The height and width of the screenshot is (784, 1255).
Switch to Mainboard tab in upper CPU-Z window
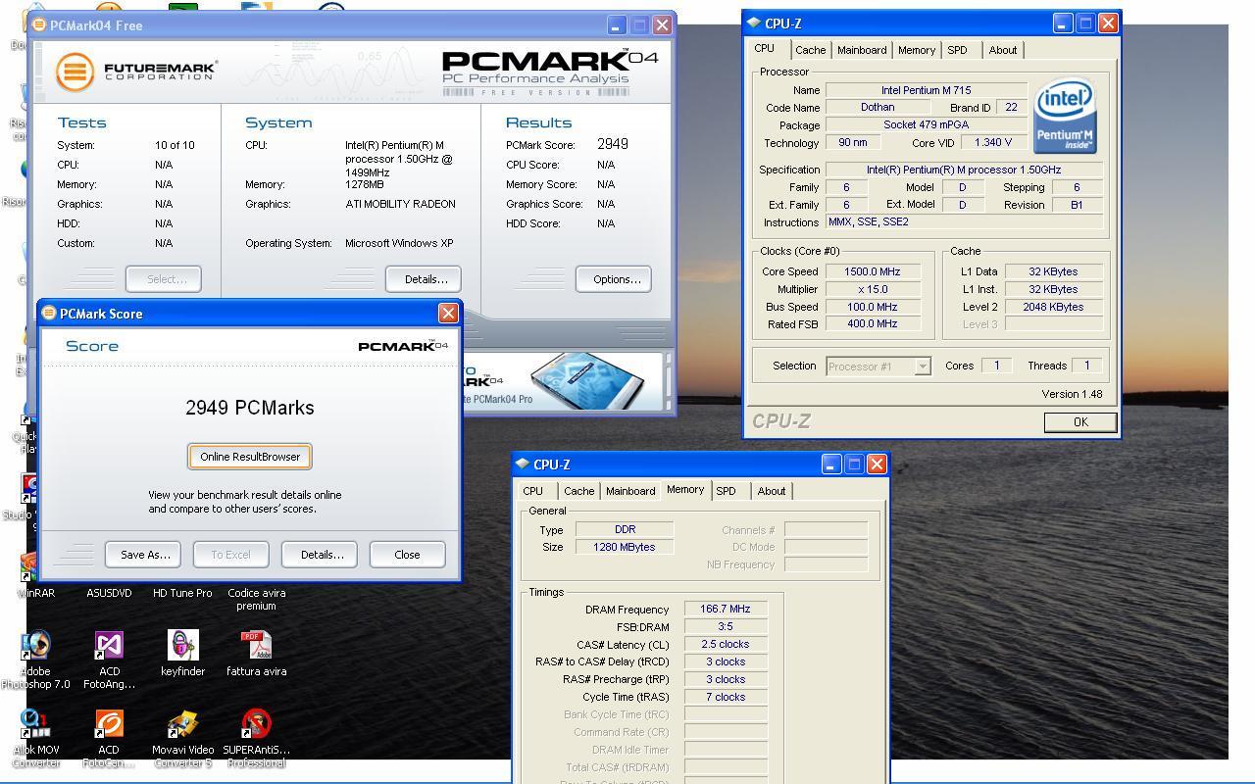coord(862,50)
